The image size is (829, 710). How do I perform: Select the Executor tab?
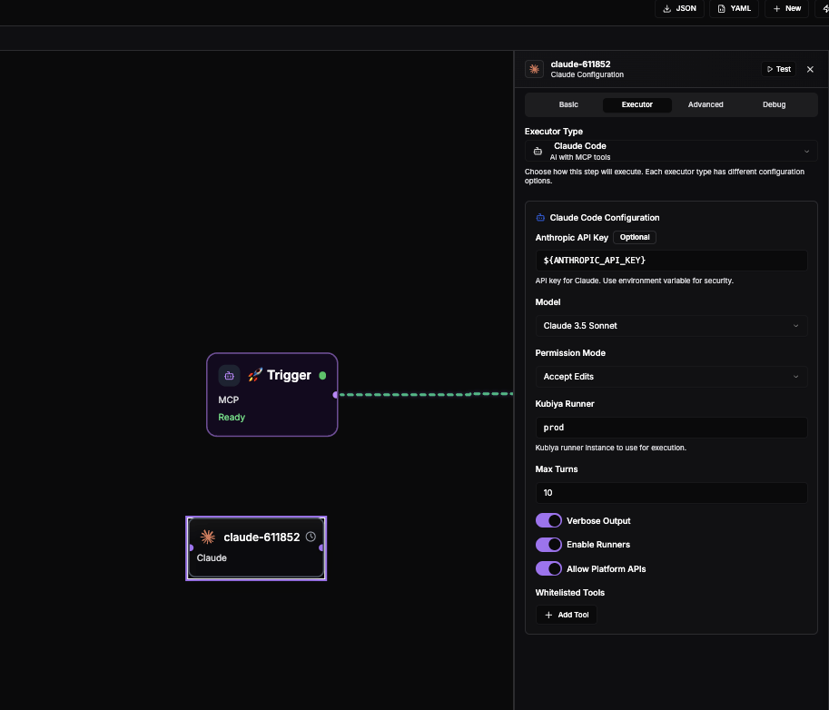pyautogui.click(x=637, y=104)
